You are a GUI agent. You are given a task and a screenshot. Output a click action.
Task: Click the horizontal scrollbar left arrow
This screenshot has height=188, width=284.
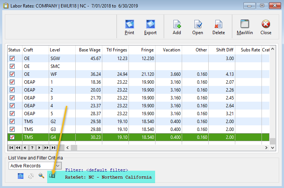(67, 148)
